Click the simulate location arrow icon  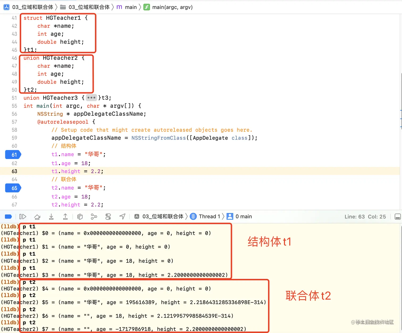click(x=122, y=217)
